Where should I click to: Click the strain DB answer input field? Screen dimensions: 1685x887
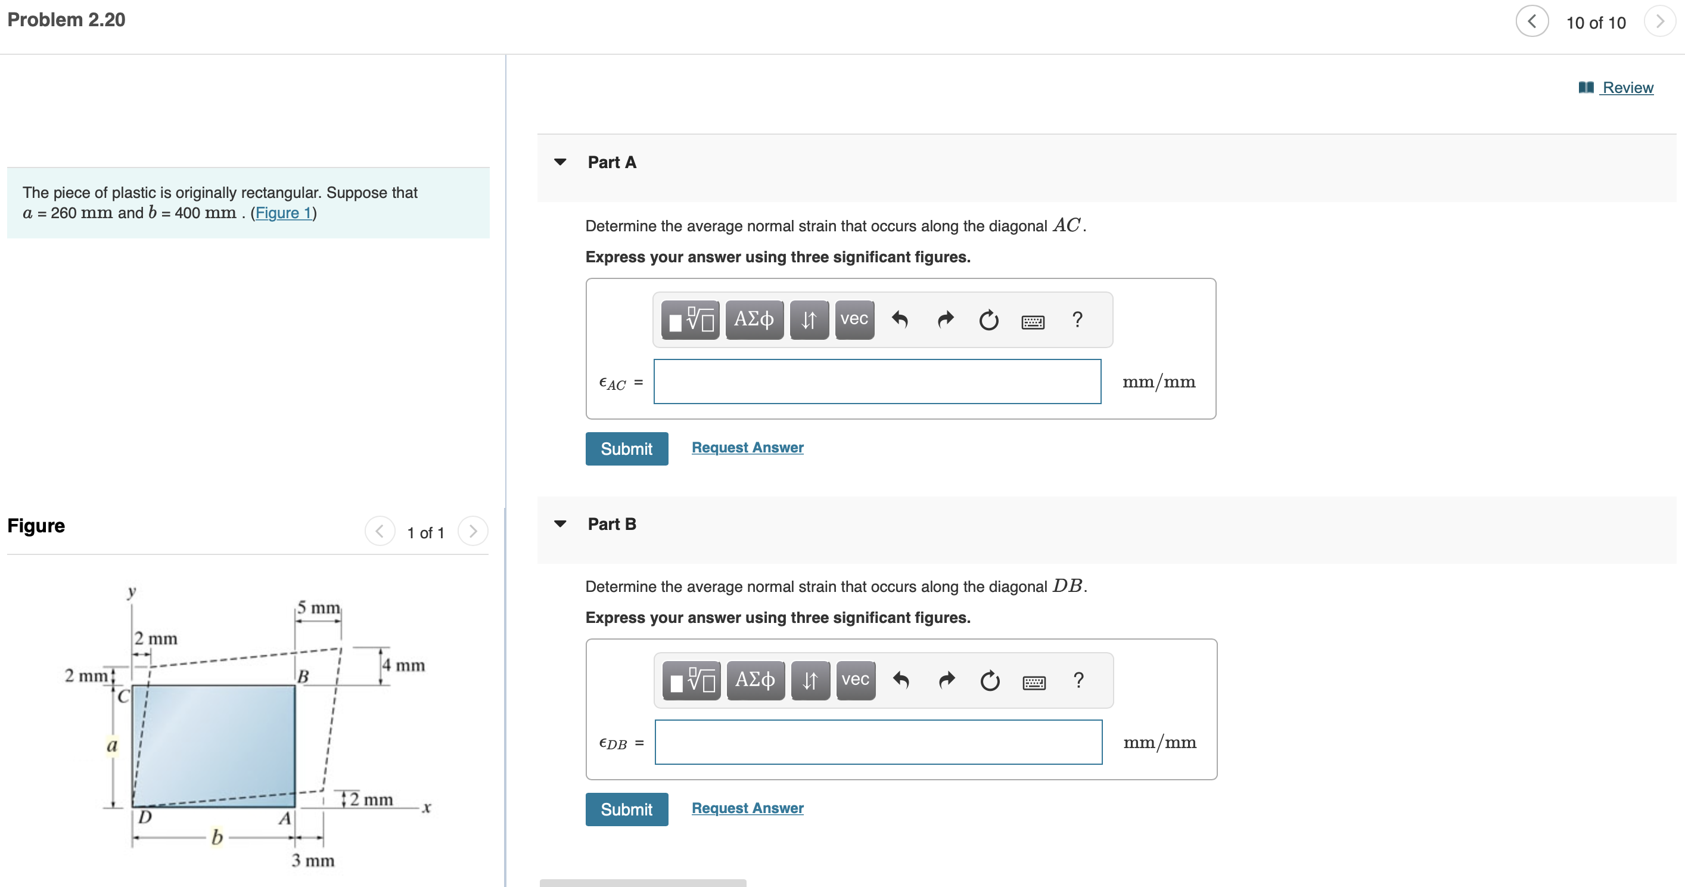878,742
